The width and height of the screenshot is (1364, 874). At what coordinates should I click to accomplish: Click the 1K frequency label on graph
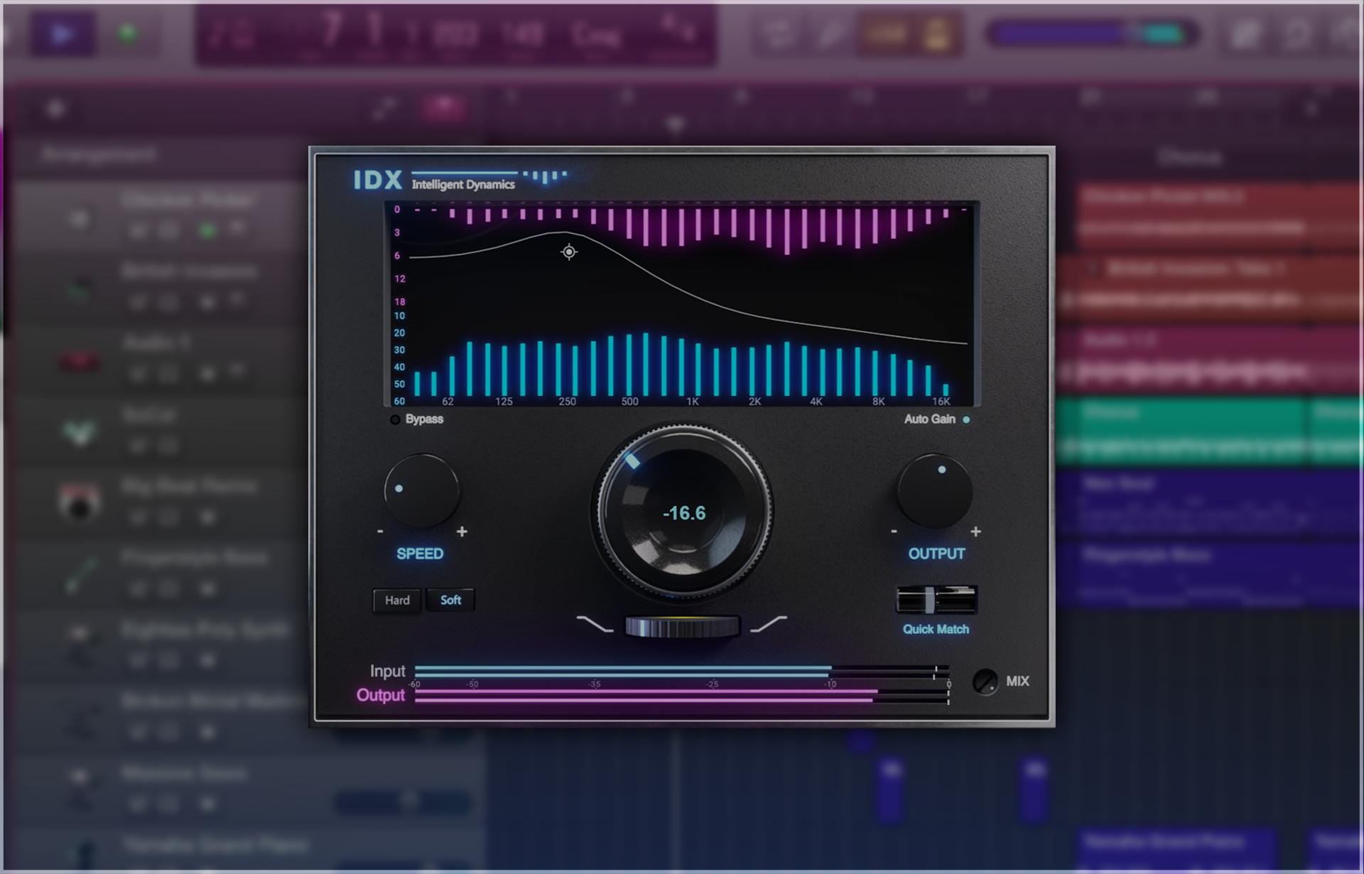click(x=693, y=401)
